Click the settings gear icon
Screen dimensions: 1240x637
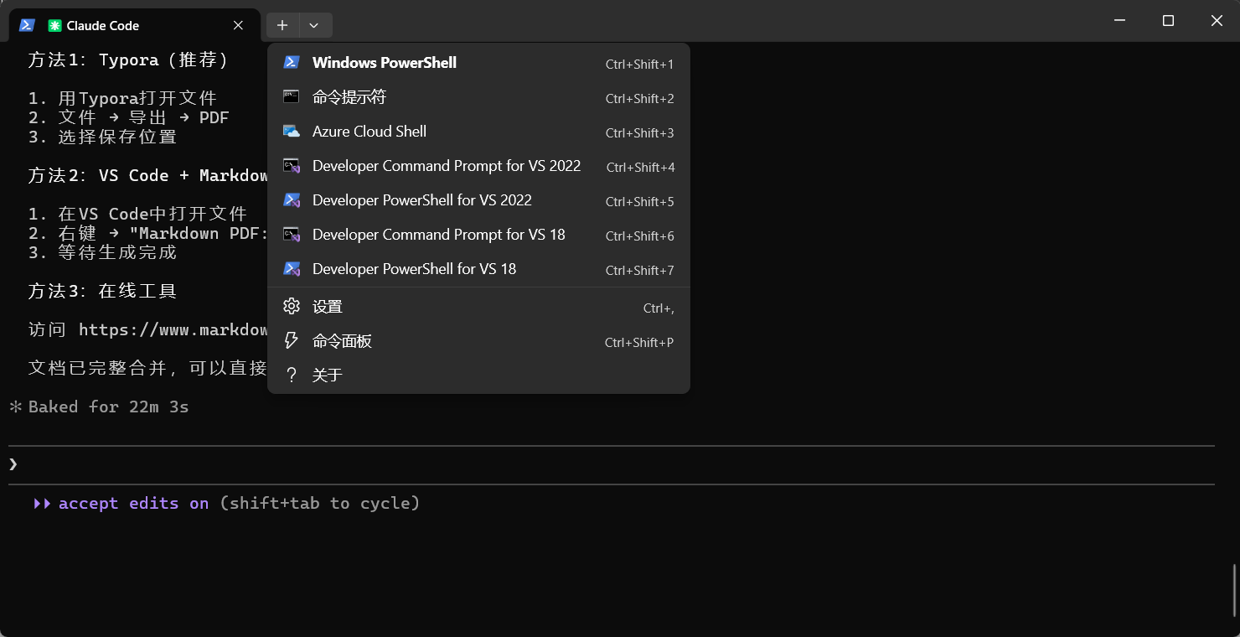coord(292,307)
